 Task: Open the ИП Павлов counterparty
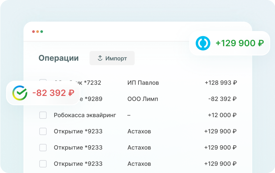(x=143, y=83)
